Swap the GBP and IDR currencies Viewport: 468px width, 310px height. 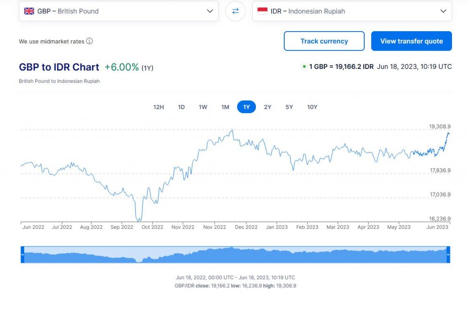point(235,11)
